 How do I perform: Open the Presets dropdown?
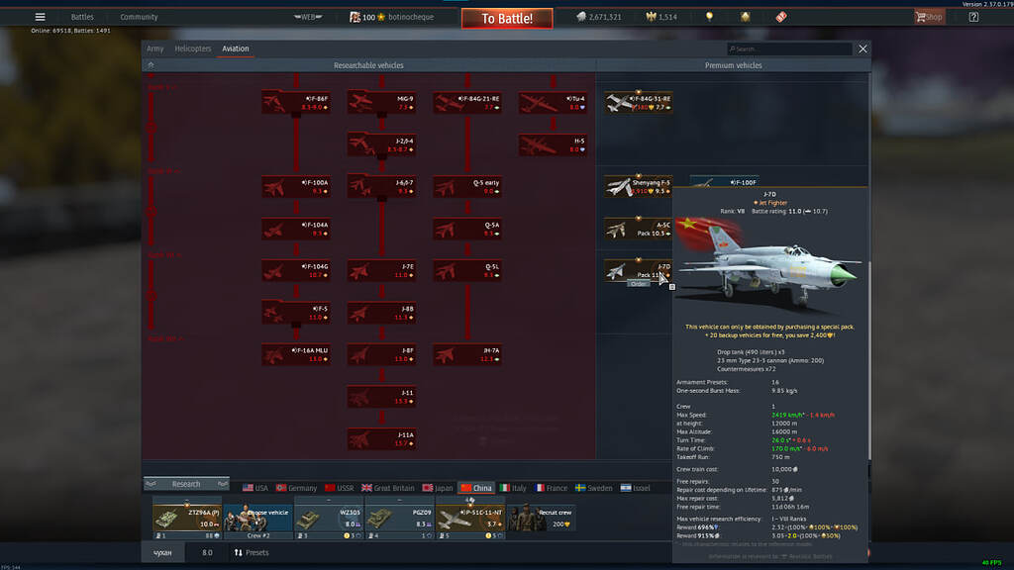pos(252,553)
